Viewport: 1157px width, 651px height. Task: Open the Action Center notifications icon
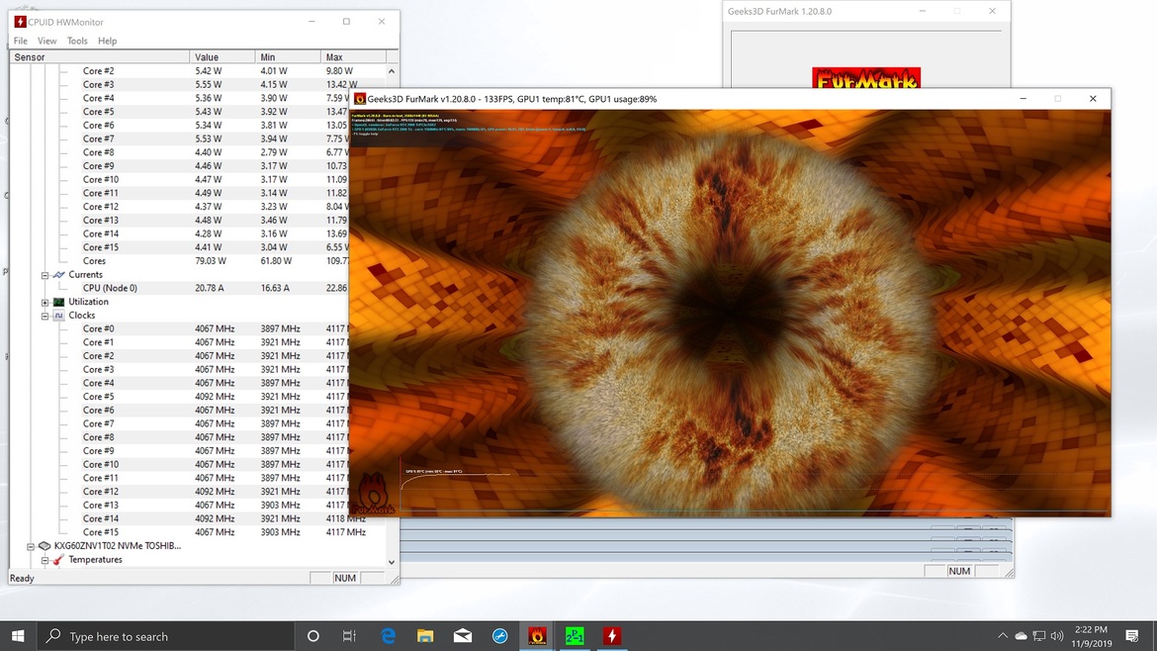1132,635
